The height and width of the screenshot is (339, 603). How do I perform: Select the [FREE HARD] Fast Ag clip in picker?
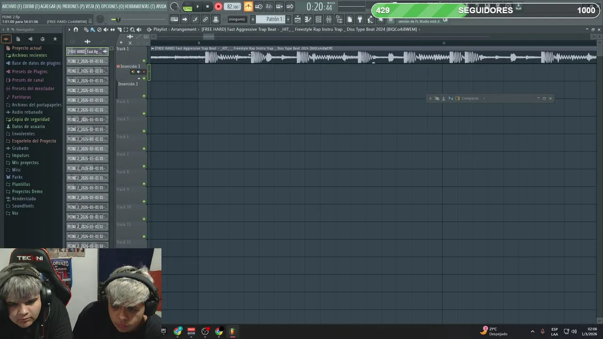pyautogui.click(x=87, y=51)
